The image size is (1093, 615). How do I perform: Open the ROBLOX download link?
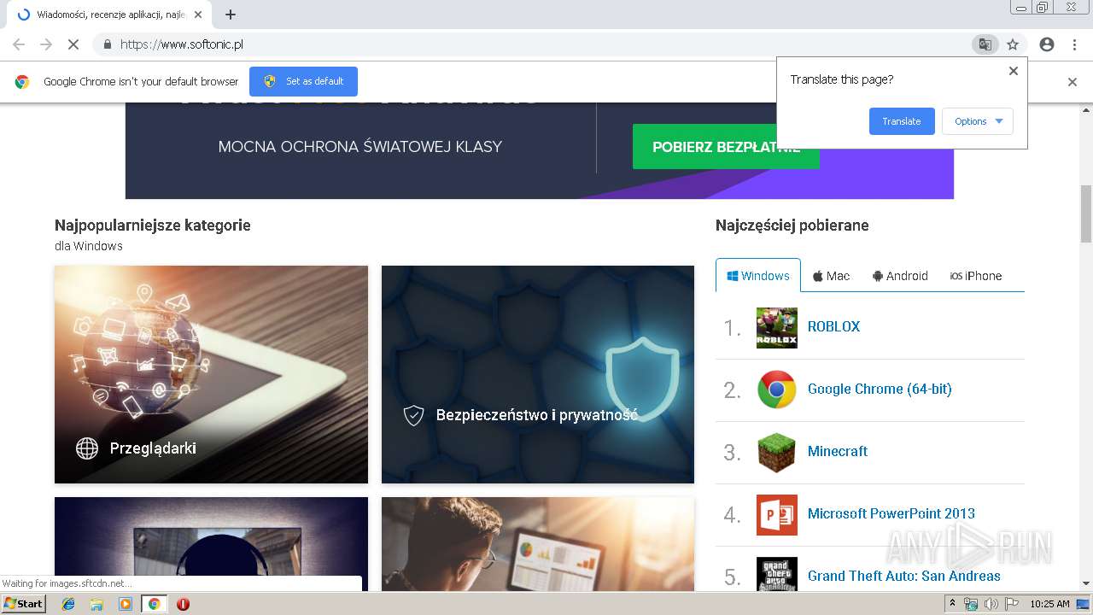(x=833, y=326)
